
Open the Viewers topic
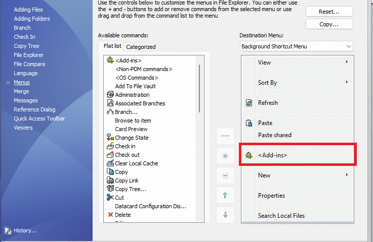[23, 128]
